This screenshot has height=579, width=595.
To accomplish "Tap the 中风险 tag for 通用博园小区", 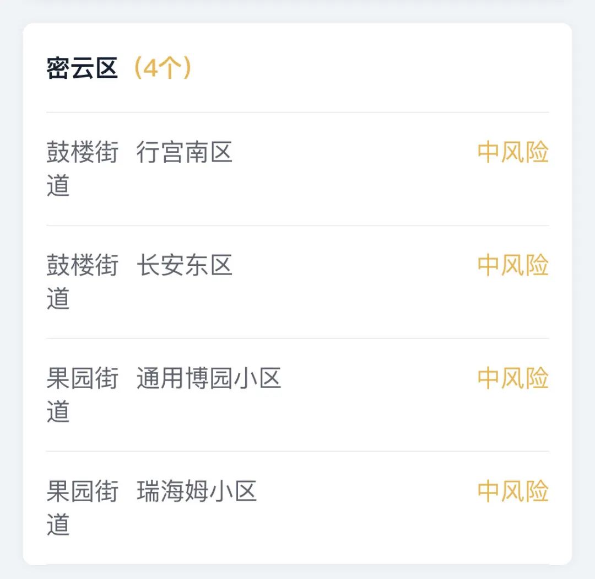I will (513, 378).
